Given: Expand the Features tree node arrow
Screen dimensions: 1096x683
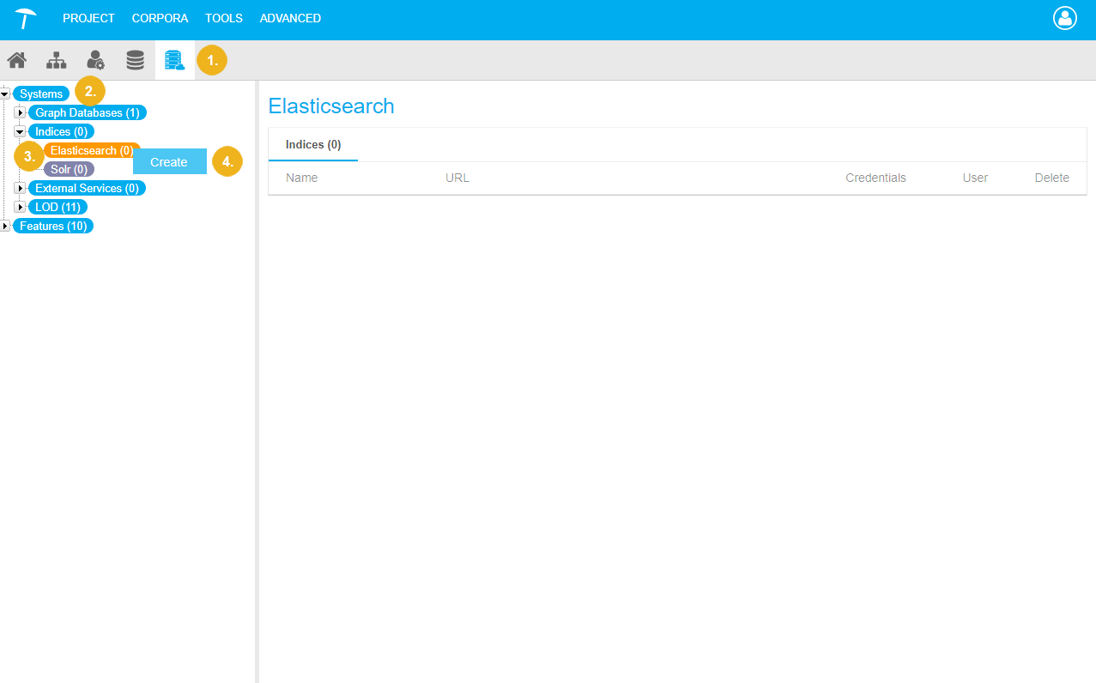Looking at the screenshot, I should point(5,226).
